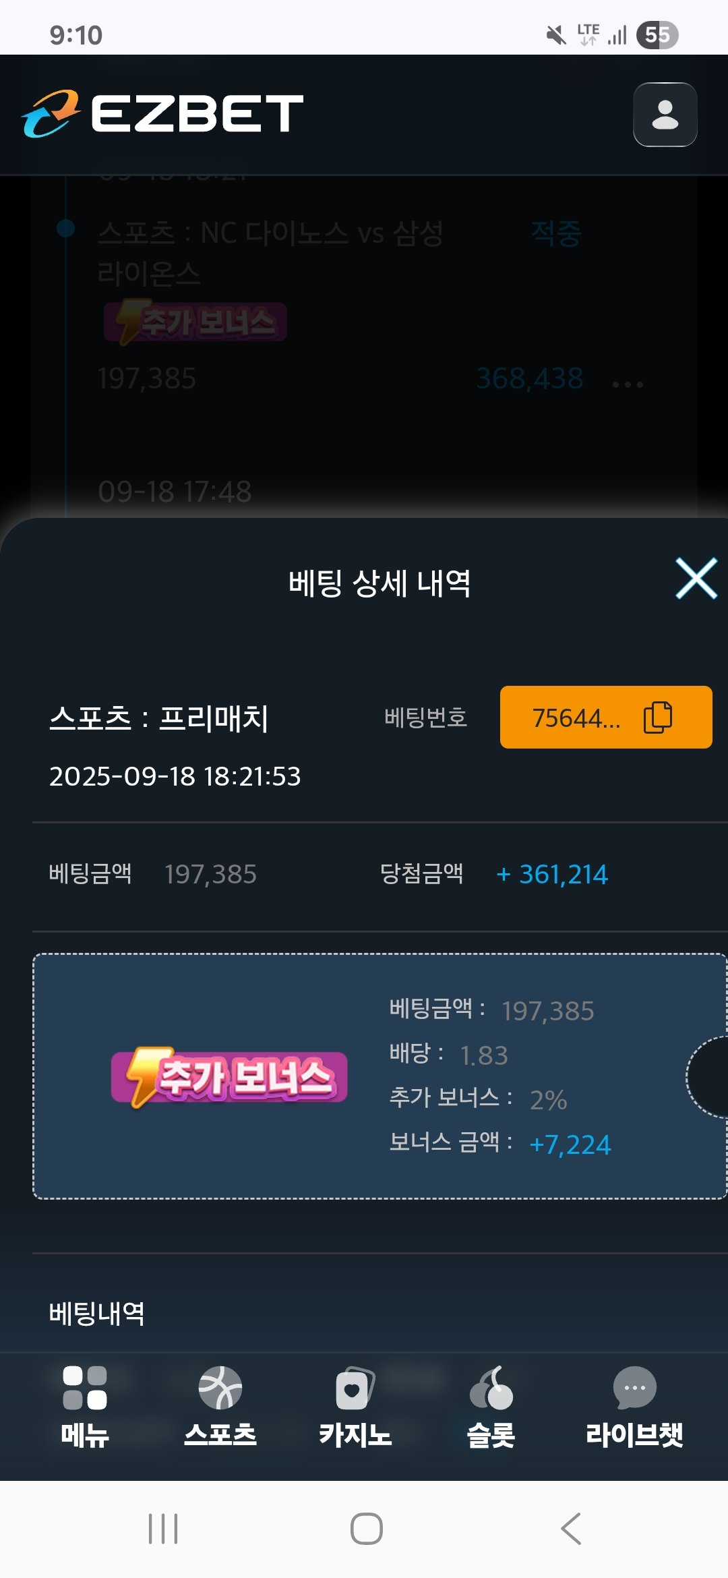Image resolution: width=728 pixels, height=1578 pixels.
Task: Tap the 베팅내역 section heading
Action: (x=97, y=1313)
